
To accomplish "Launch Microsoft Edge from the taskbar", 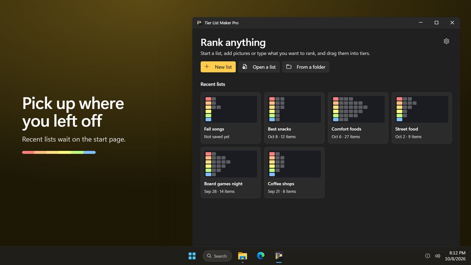I will 261,256.
